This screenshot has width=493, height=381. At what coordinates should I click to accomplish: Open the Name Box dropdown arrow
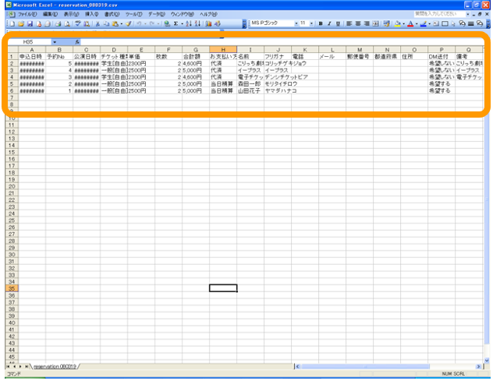[x=55, y=41]
